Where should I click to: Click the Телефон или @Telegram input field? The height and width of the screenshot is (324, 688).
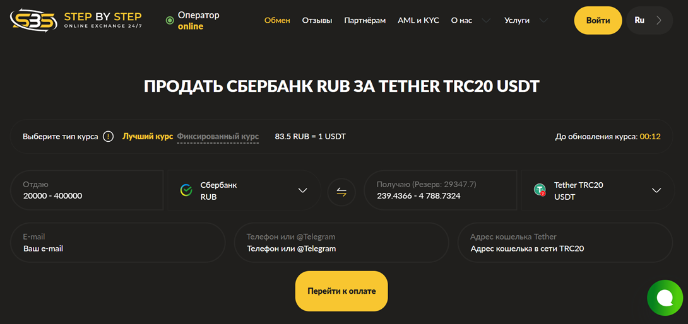(341, 243)
